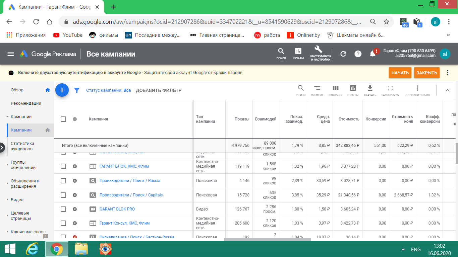Click ЗАКРЫТЬ button in banner
The width and height of the screenshot is (458, 257).
426,73
